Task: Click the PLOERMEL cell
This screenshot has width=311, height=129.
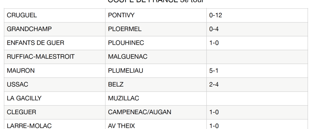Action: tap(125, 29)
